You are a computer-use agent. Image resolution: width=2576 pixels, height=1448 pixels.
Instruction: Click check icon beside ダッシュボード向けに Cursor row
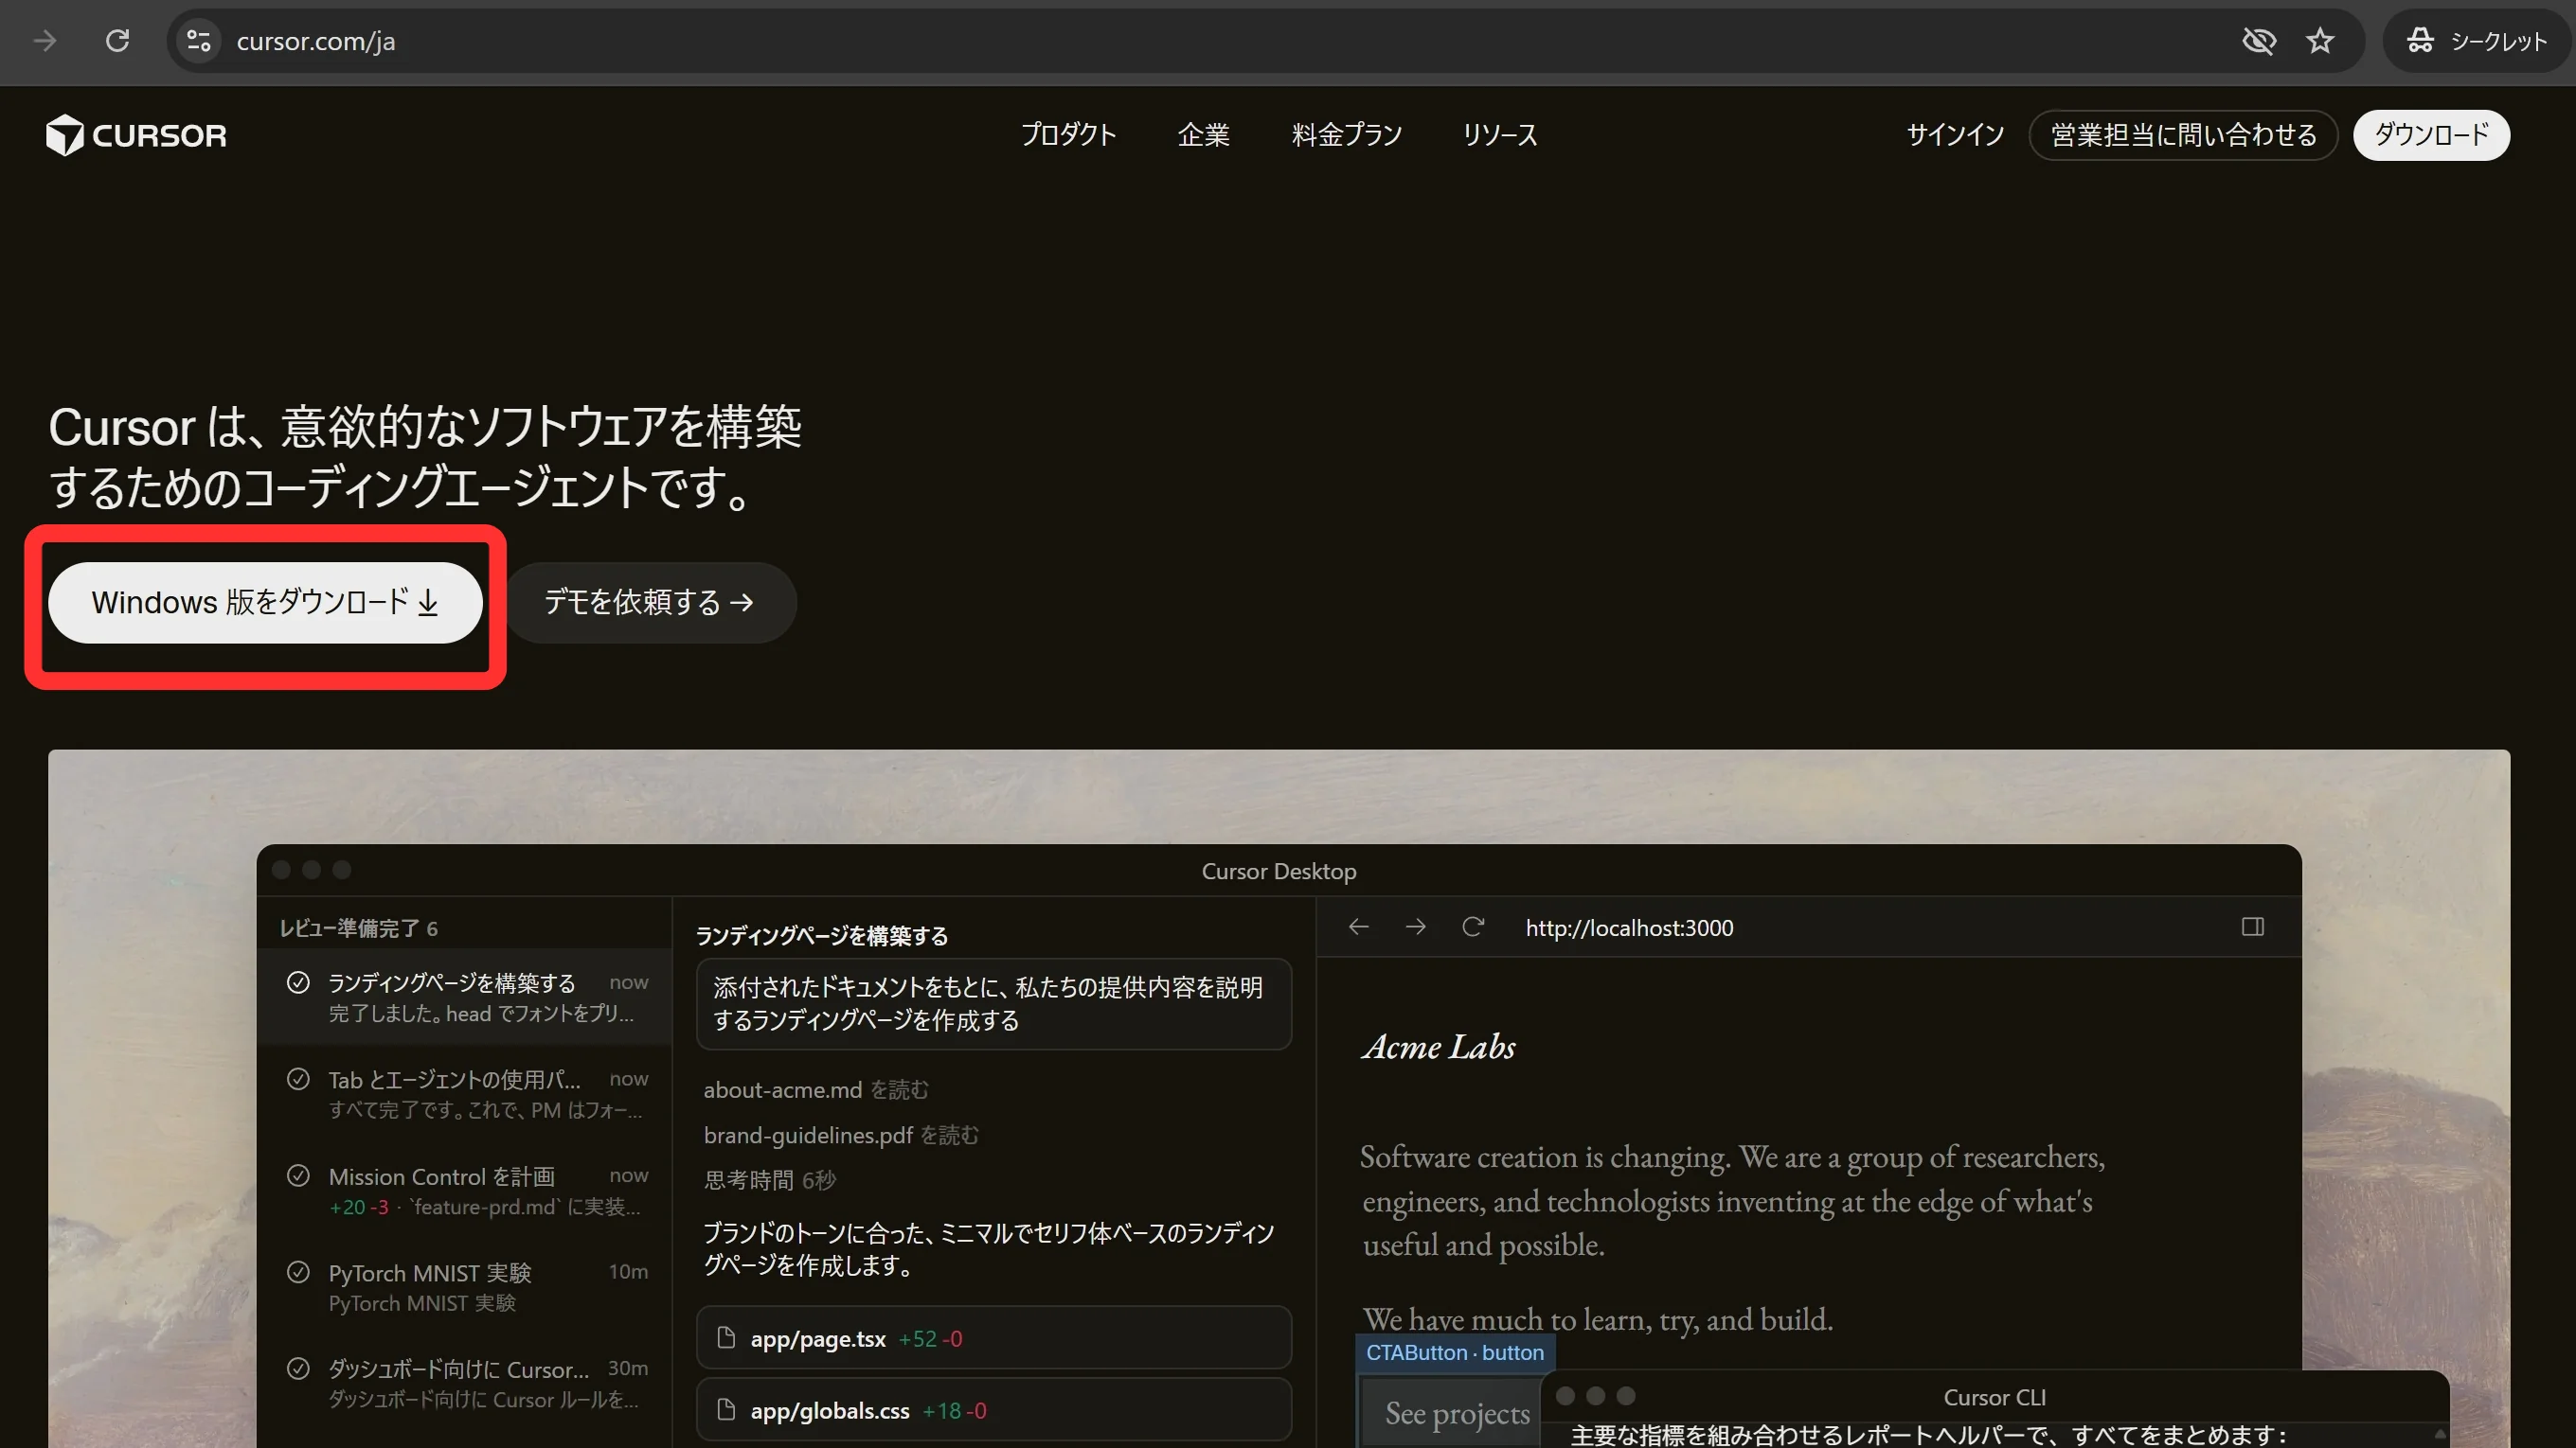298,1369
